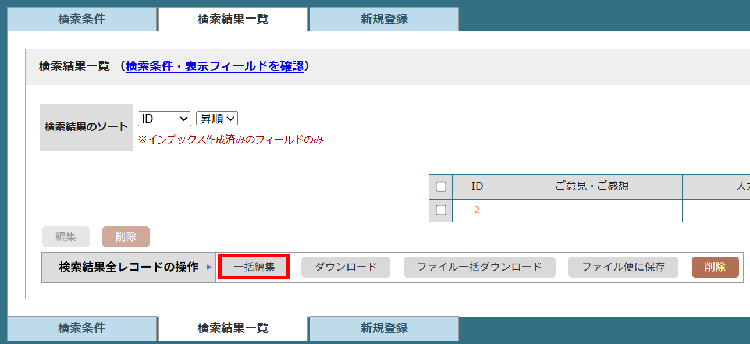750x344 pixels.
Task: Click 削除 in the all-records operations row
Action: (715, 267)
